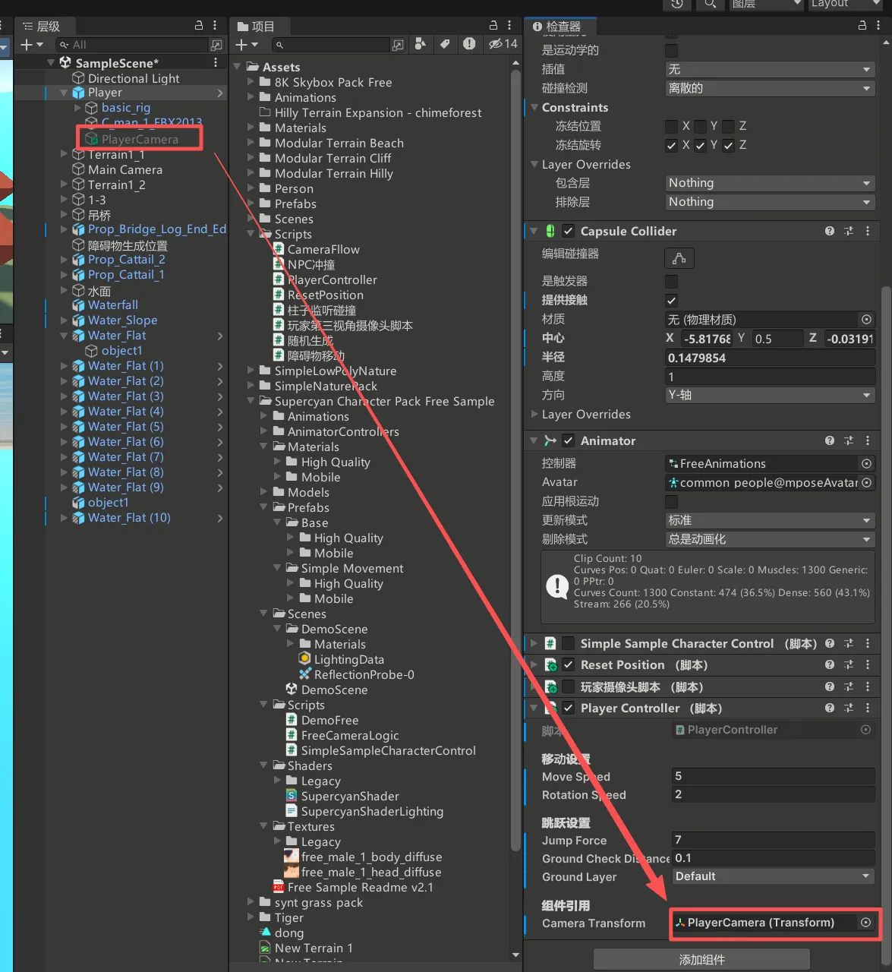Click the global search magnifier icon at top

tap(710, 4)
